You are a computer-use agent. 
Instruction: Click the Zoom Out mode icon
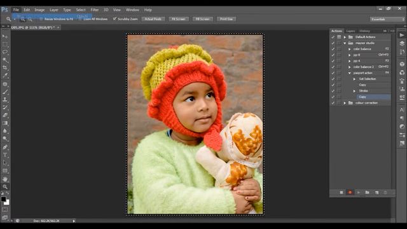point(30,19)
